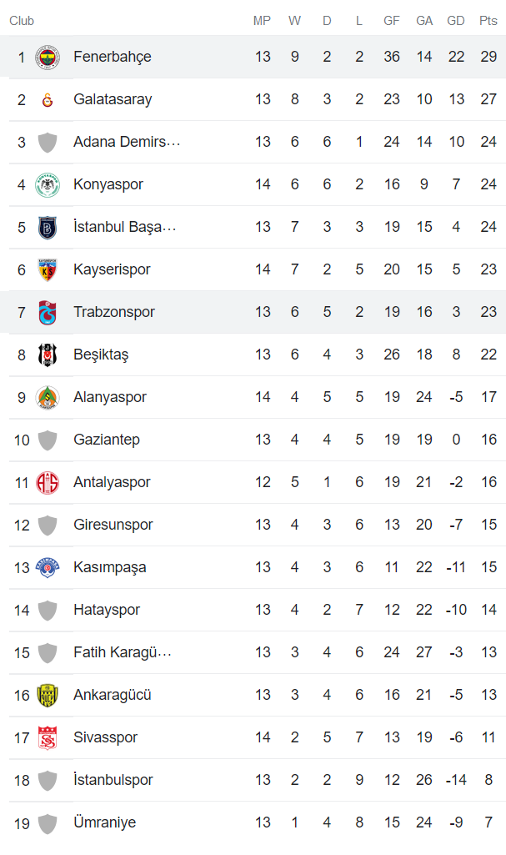
Task: Select the Galatasaray team logo
Action: 48,98
